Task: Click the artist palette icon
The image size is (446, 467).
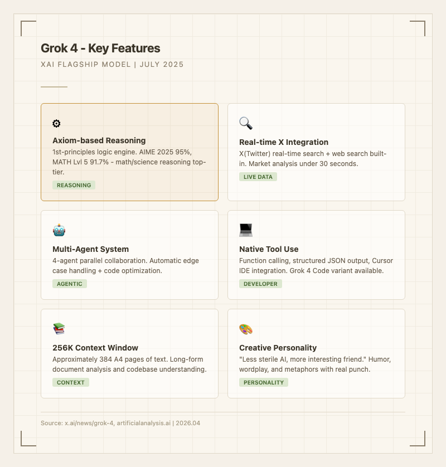Action: pyautogui.click(x=246, y=329)
